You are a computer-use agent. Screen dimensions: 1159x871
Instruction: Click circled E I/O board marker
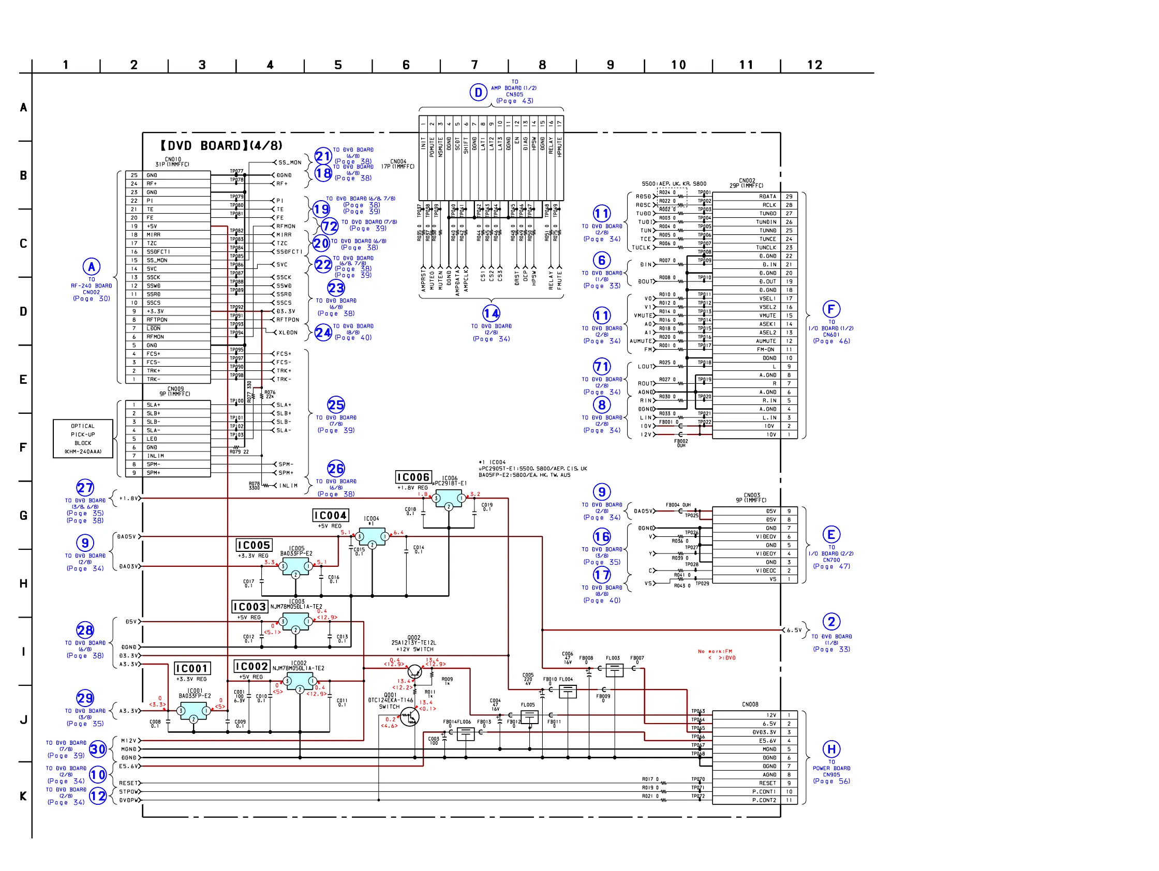[x=831, y=534]
